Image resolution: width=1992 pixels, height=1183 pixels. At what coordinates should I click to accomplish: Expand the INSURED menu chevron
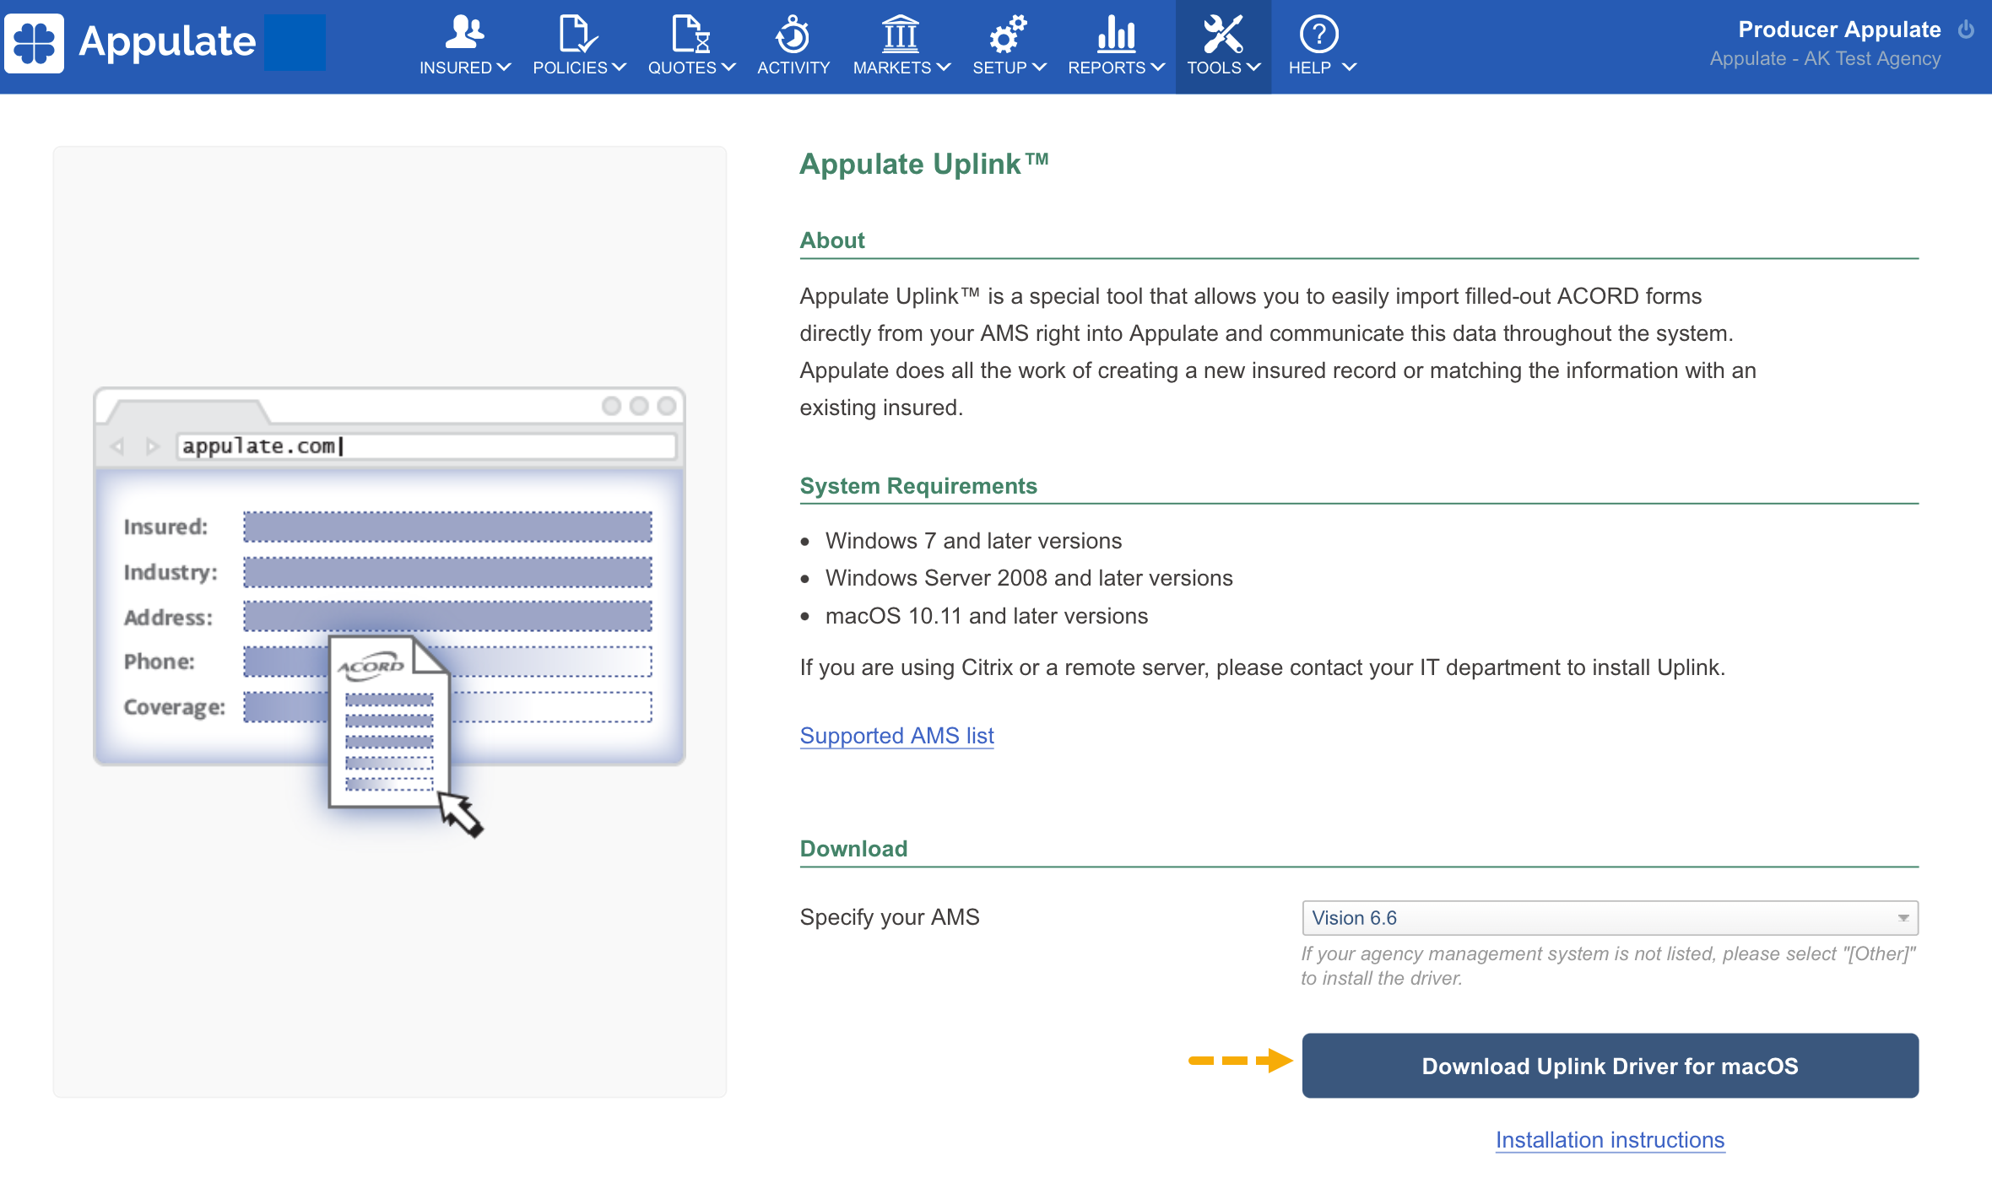504,67
